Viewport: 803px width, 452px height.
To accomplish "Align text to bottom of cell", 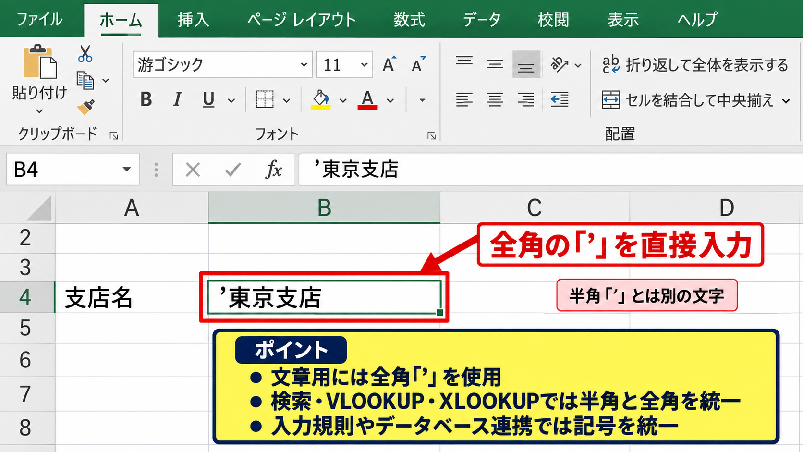I will point(526,64).
